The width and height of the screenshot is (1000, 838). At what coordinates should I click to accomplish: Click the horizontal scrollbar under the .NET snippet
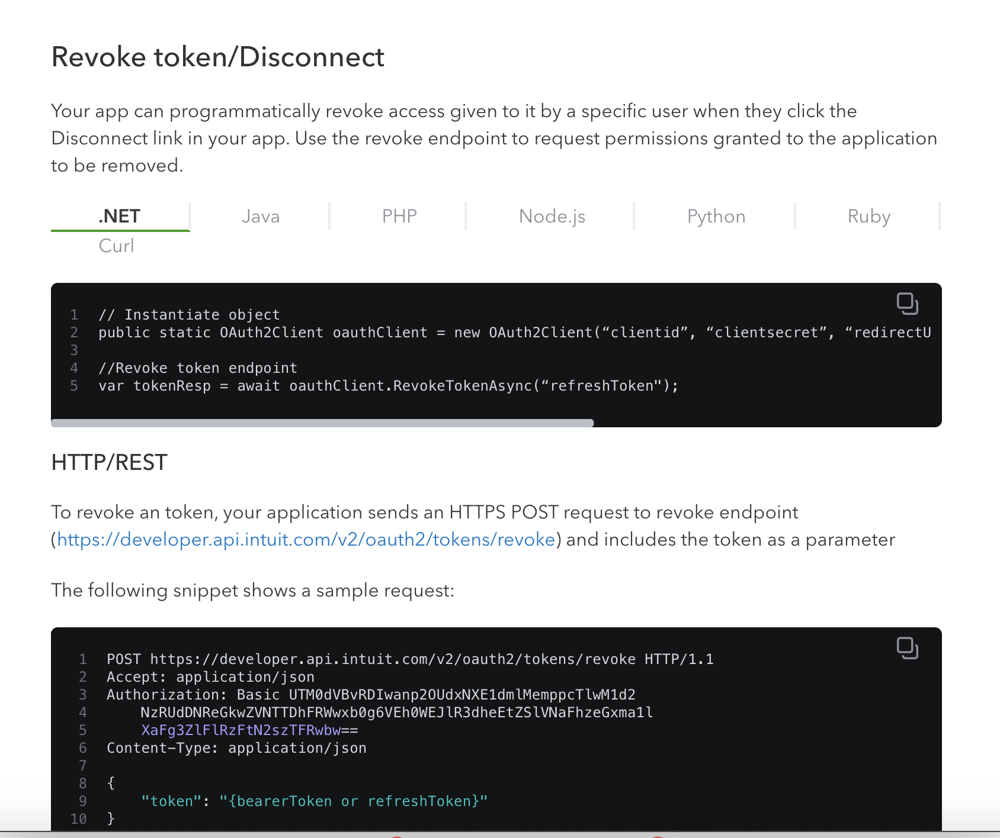pyautogui.click(x=323, y=422)
